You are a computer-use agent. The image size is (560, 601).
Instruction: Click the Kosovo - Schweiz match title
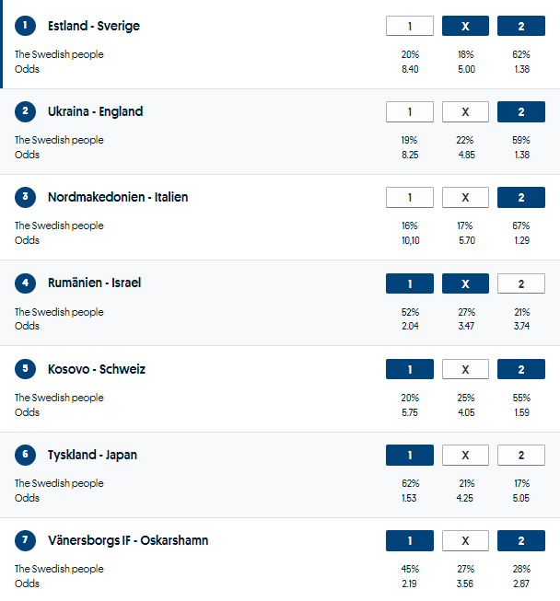point(96,369)
